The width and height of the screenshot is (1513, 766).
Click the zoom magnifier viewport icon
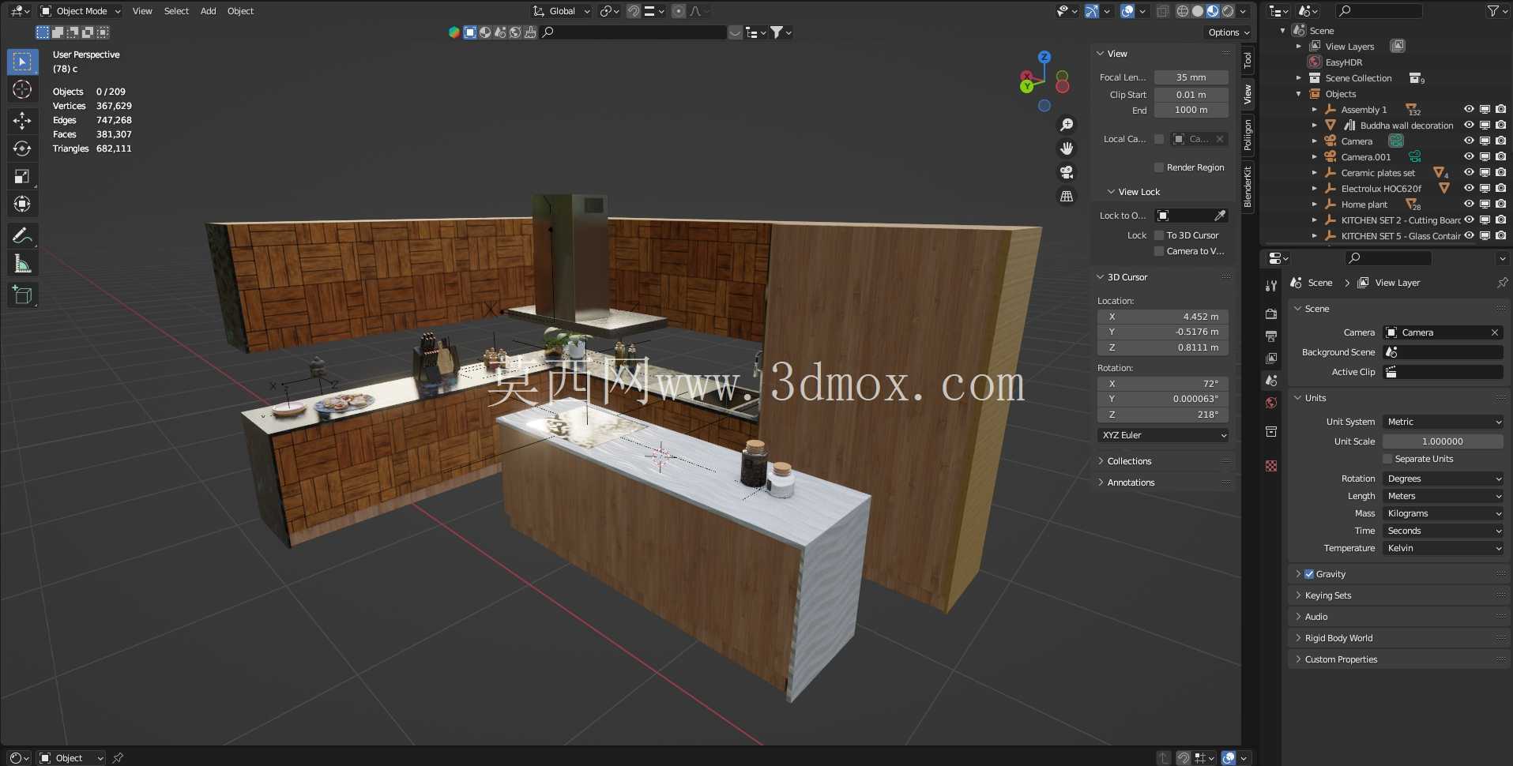[x=1067, y=125]
